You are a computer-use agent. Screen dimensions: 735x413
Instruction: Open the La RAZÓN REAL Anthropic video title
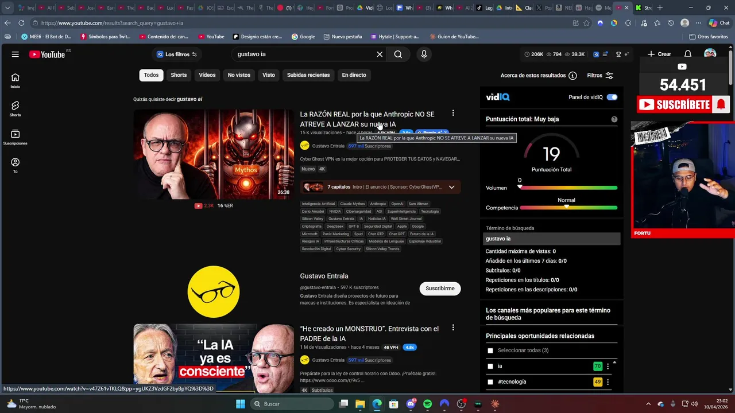click(x=367, y=119)
